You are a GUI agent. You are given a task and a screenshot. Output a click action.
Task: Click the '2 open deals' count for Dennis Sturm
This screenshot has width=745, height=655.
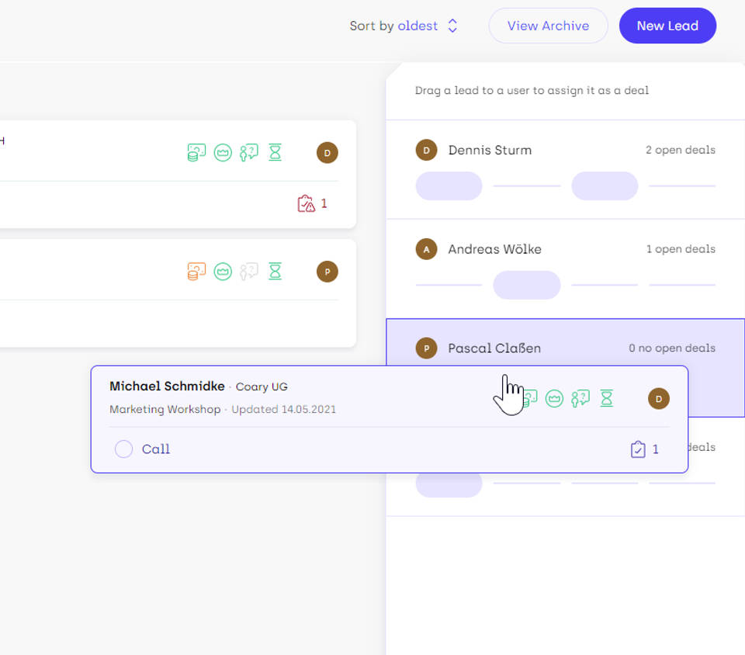pyautogui.click(x=681, y=150)
